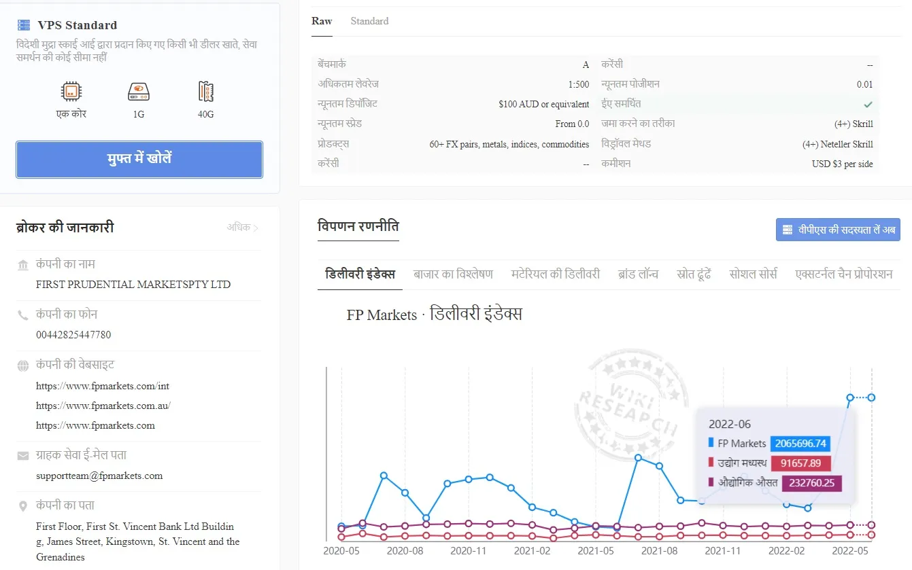Click the CPU icon above एक कोर

(x=71, y=92)
